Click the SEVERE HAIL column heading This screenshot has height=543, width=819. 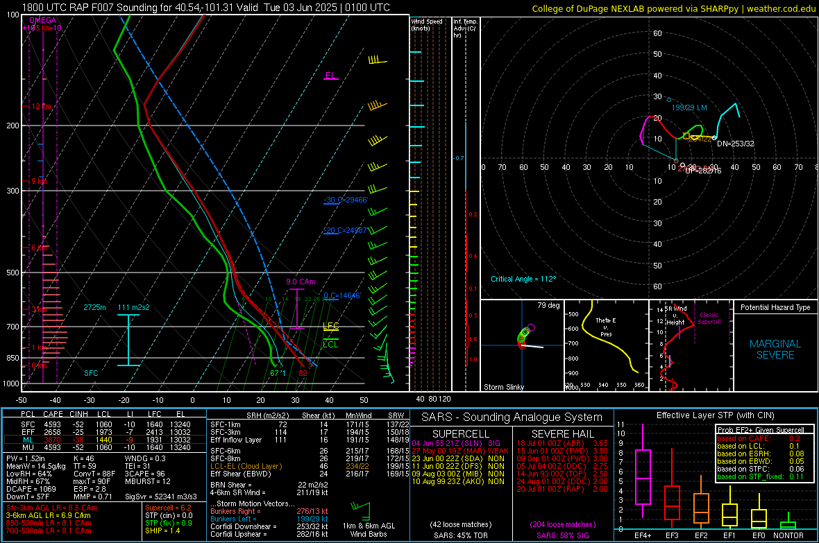point(562,434)
